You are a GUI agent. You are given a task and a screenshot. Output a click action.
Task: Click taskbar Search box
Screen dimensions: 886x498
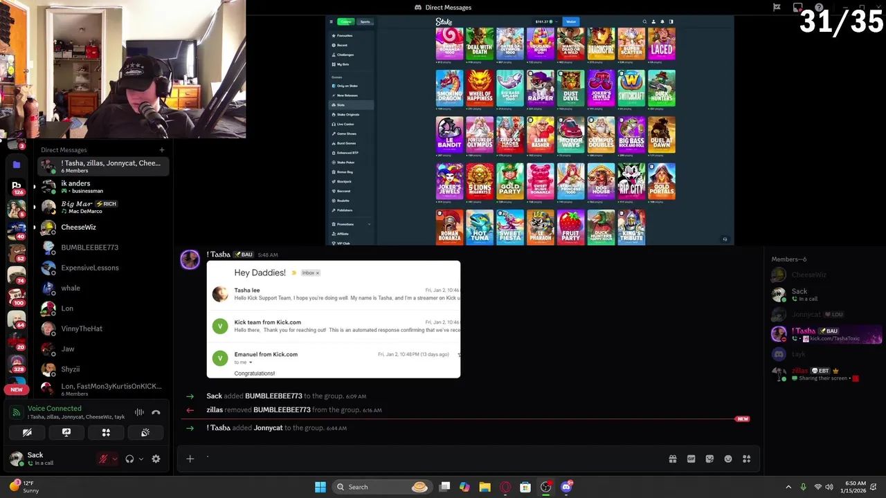click(x=381, y=487)
